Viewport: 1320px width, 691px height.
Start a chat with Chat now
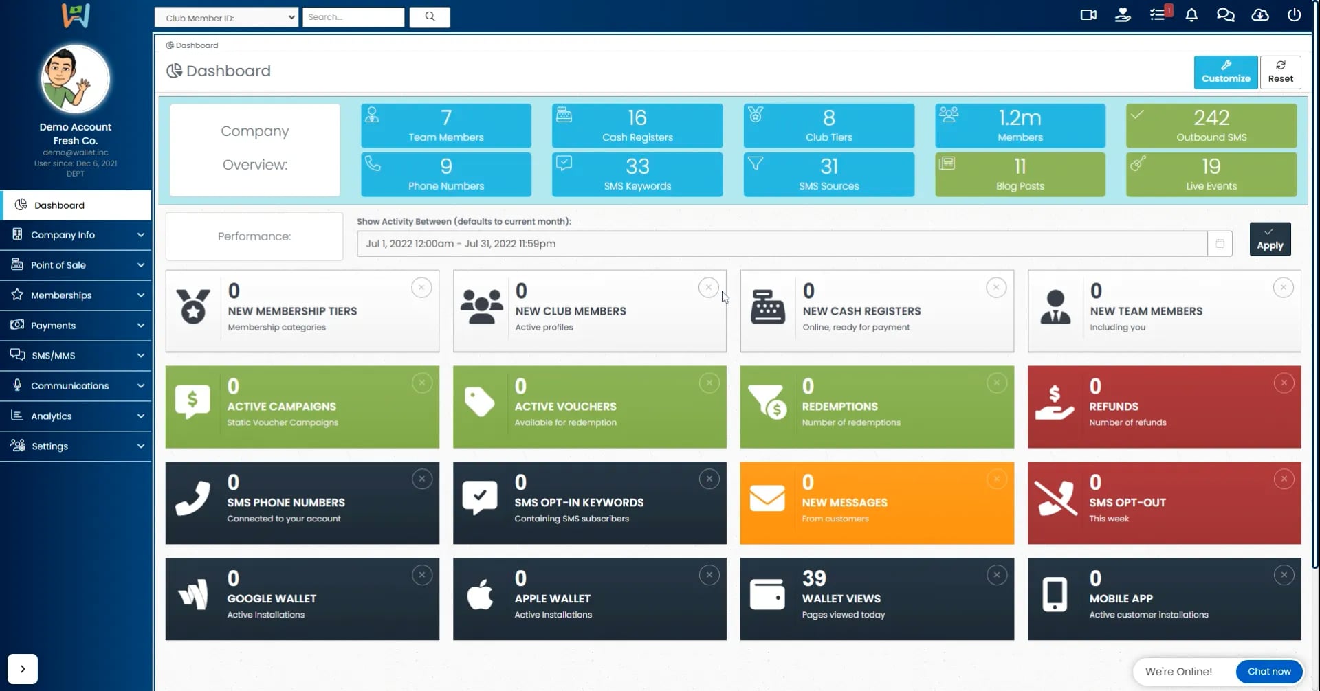[x=1269, y=672]
